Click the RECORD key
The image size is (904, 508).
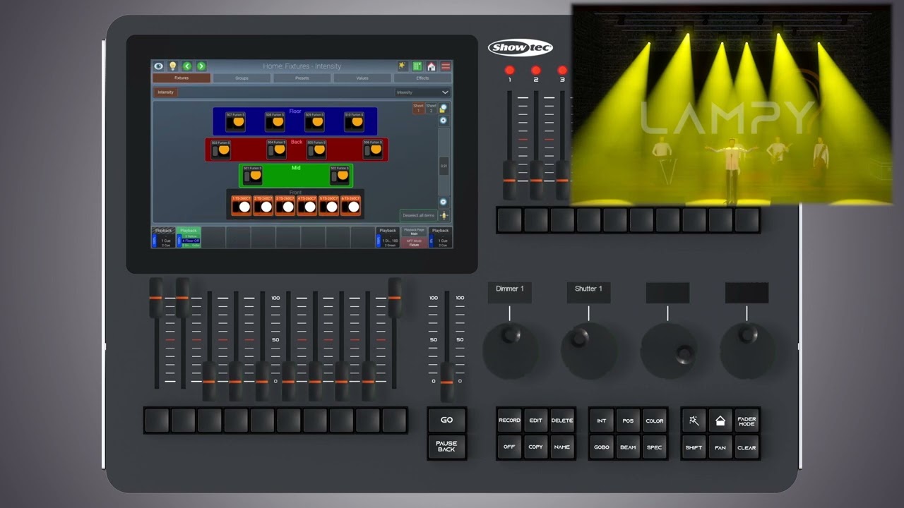coord(509,421)
